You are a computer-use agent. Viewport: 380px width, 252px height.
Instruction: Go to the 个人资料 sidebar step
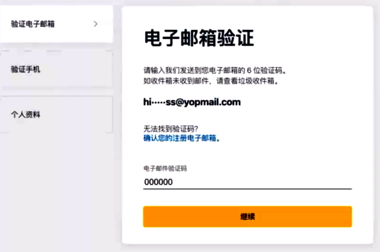[x=56, y=115]
